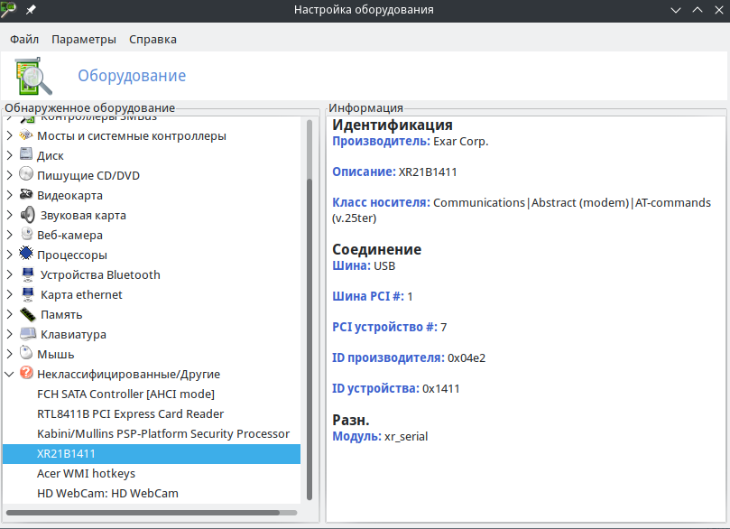Image resolution: width=730 pixels, height=529 pixels.
Task: Expand the Мосты и системные контроллеры node
Action: (9, 135)
